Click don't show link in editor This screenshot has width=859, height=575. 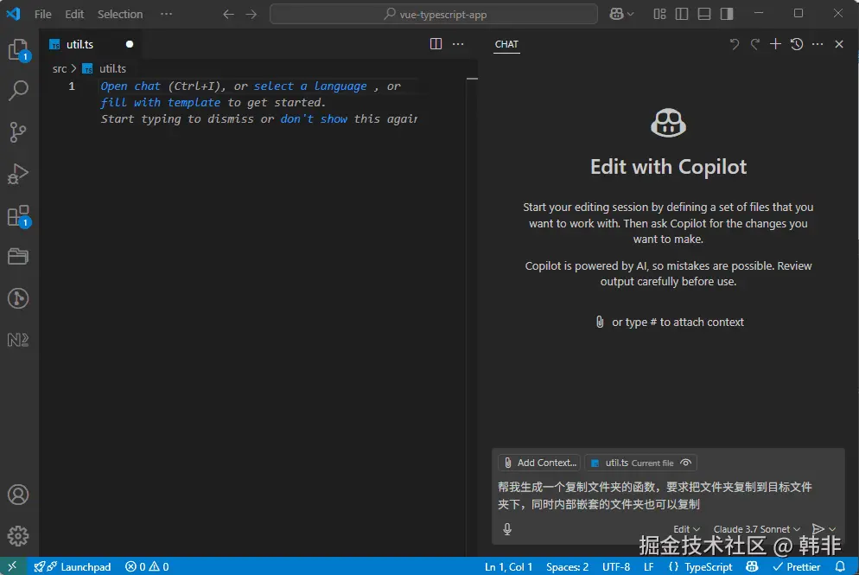pyautogui.click(x=314, y=119)
